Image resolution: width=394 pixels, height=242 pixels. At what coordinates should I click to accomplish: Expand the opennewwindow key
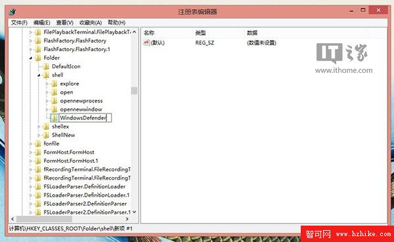coord(47,110)
